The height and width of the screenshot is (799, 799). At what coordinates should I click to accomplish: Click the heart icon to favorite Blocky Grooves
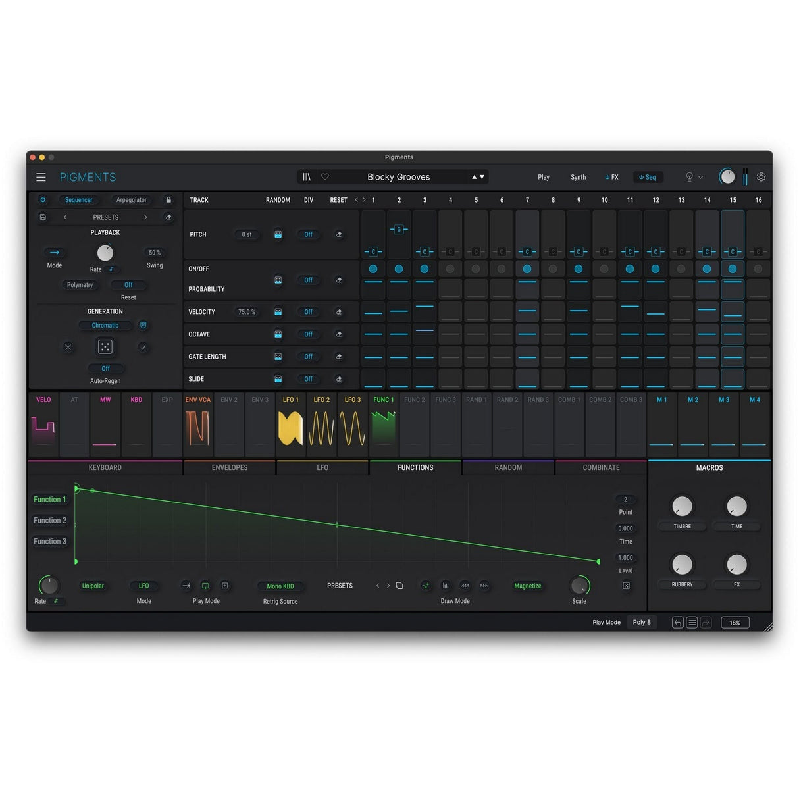click(x=325, y=176)
